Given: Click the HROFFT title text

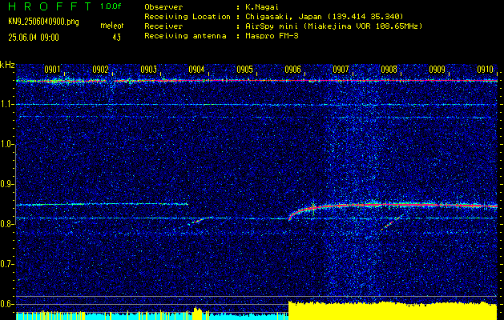Looking at the screenshot, I should (x=50, y=6).
